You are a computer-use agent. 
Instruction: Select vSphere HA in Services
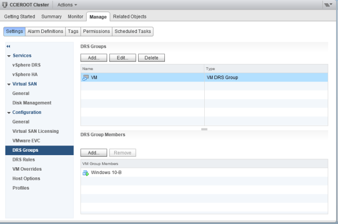[25, 74]
